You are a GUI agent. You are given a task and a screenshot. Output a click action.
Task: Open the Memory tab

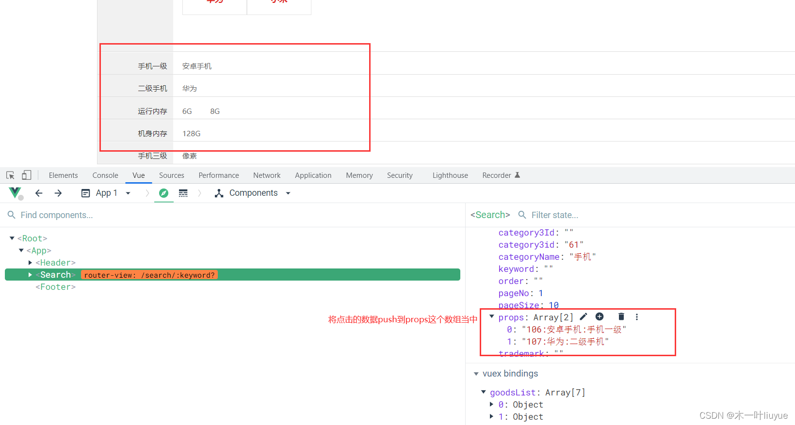pyautogui.click(x=359, y=175)
